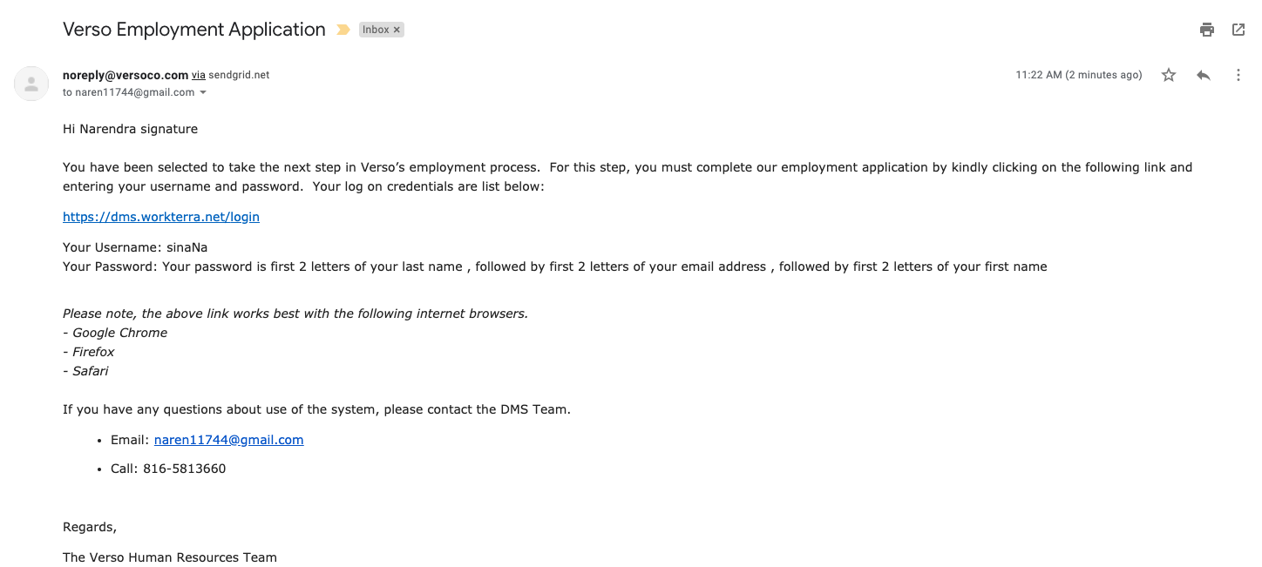Print this email with the printer icon

(1207, 30)
